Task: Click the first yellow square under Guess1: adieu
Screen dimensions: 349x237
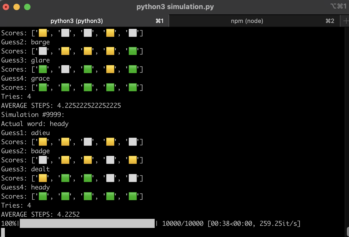Action: click(x=43, y=142)
